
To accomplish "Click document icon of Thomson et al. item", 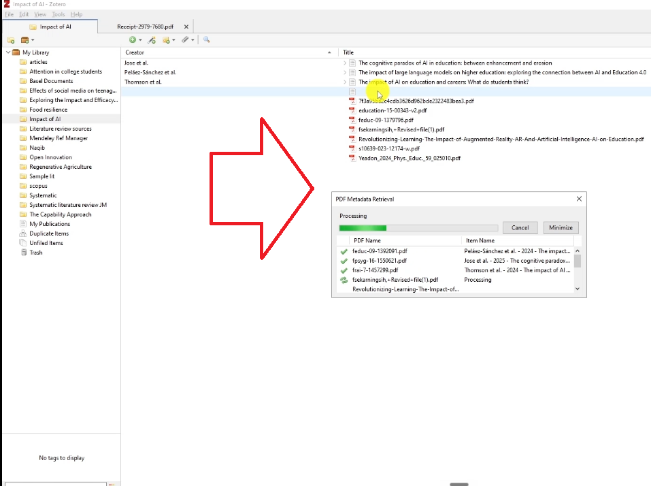I will click(x=352, y=82).
